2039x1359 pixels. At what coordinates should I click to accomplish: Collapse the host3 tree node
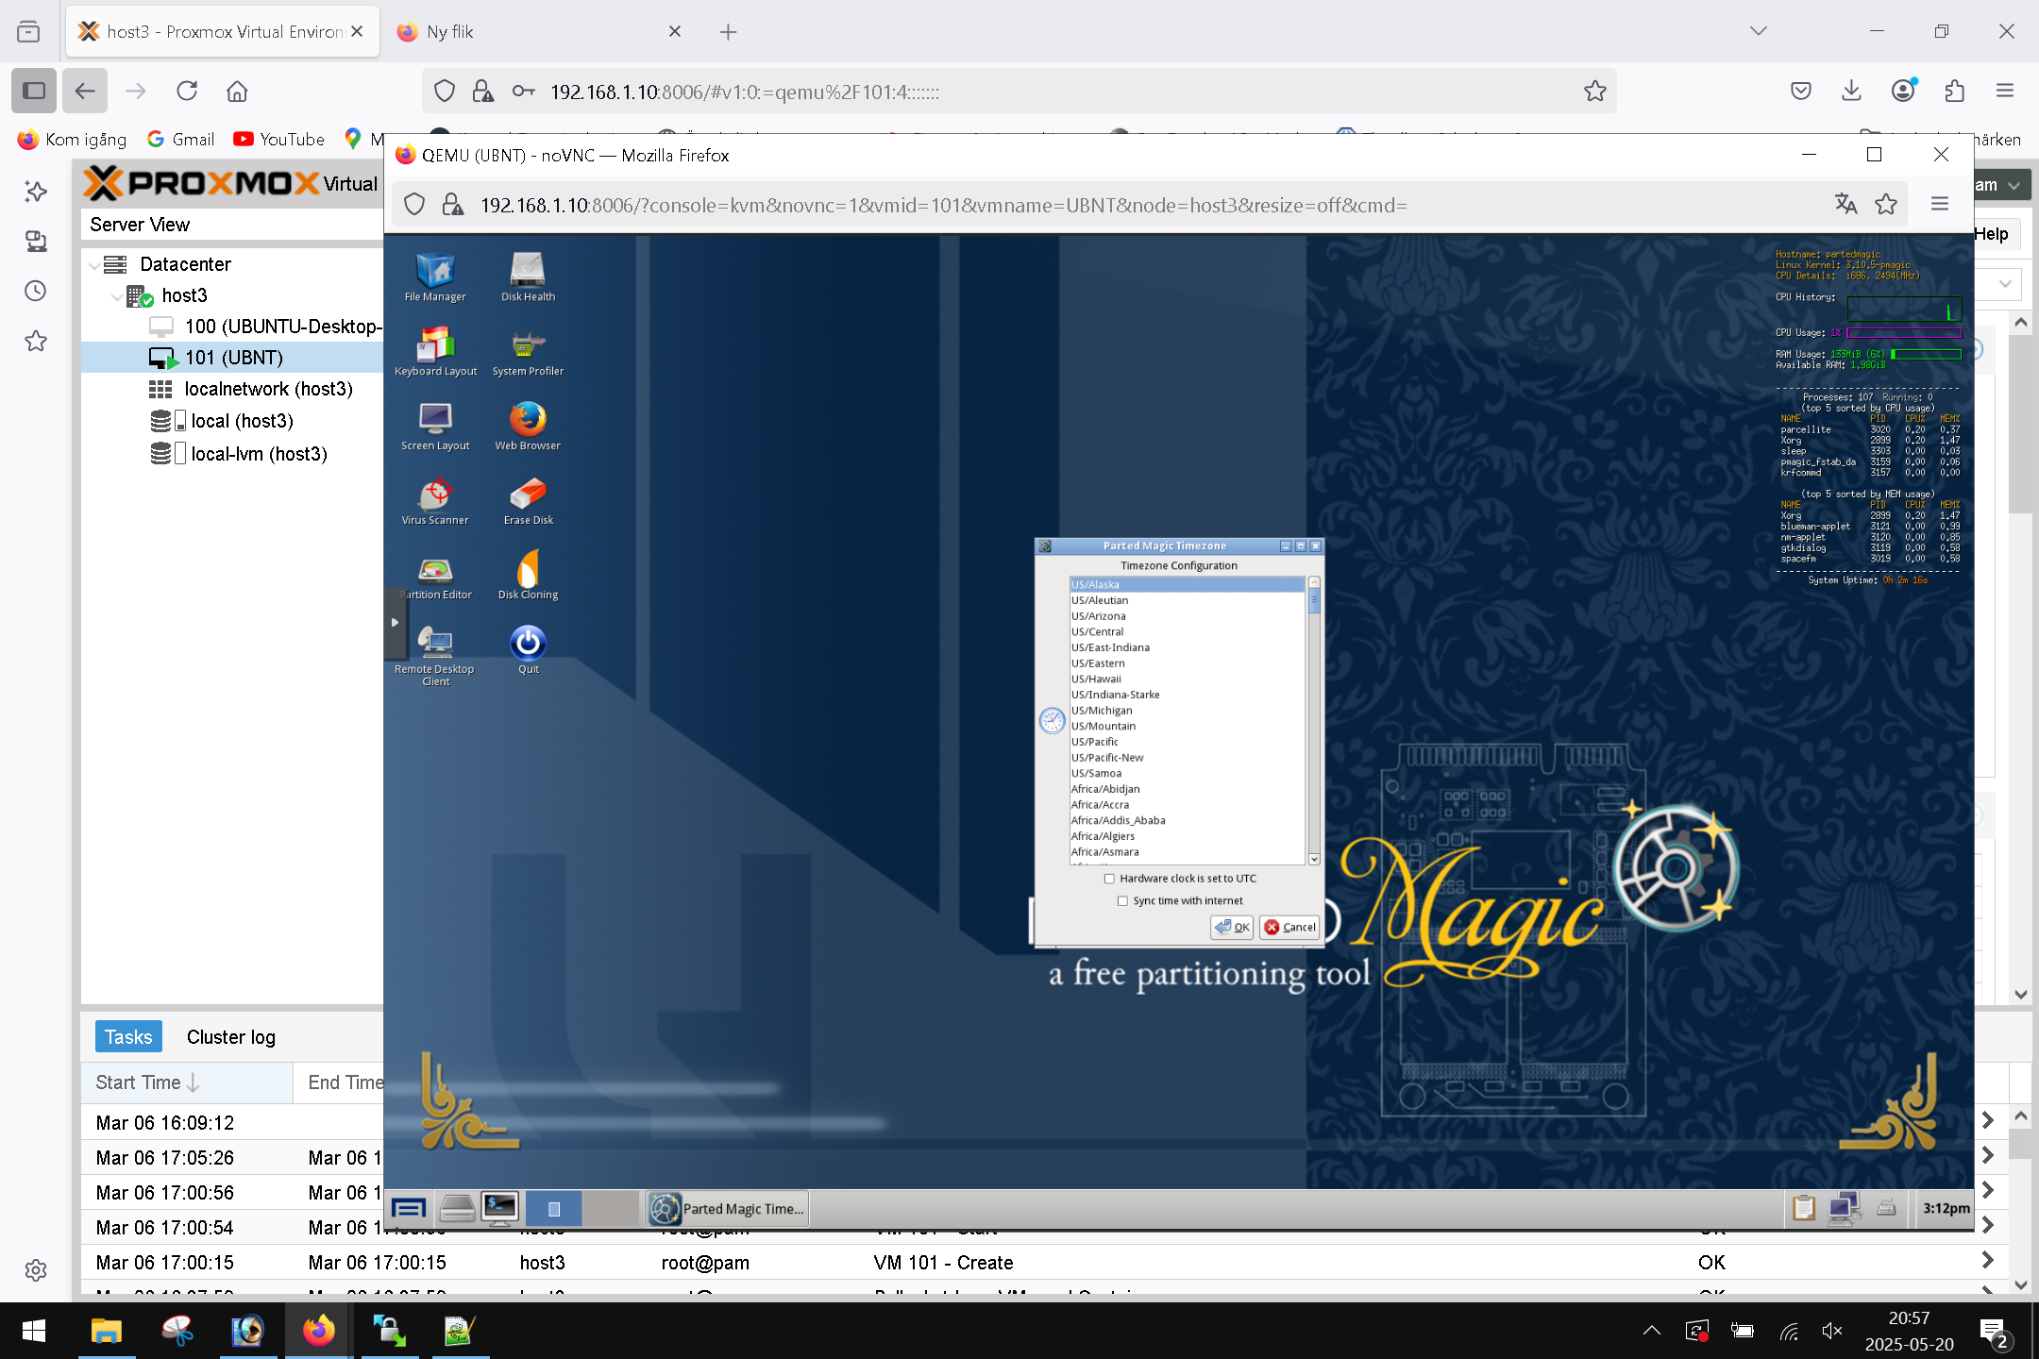coord(116,296)
